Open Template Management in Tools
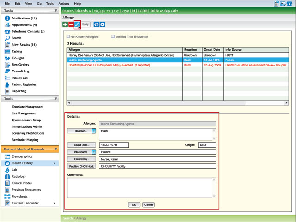The width and height of the screenshot is (296, 222). pos(28,107)
